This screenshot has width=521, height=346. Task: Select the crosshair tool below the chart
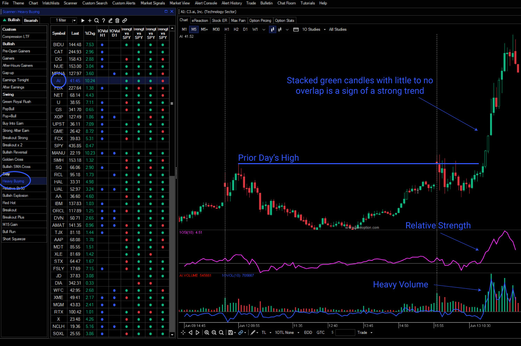coord(183,332)
